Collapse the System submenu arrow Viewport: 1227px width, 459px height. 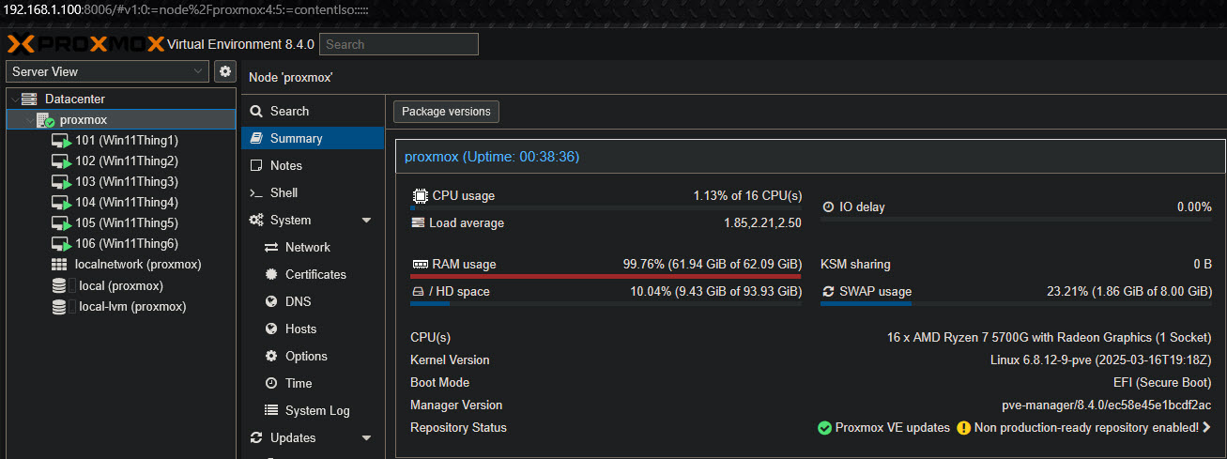(366, 221)
